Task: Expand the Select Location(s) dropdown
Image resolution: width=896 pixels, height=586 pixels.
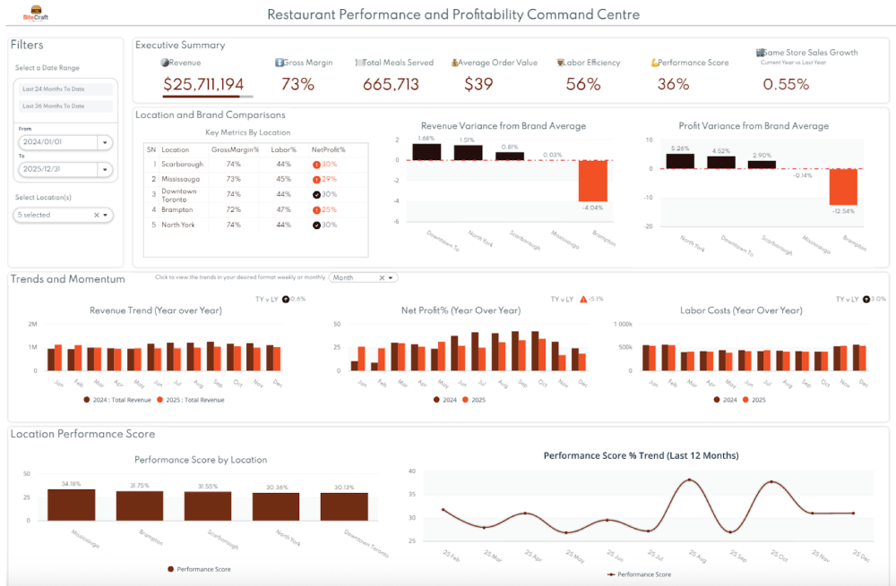Action: (106, 215)
